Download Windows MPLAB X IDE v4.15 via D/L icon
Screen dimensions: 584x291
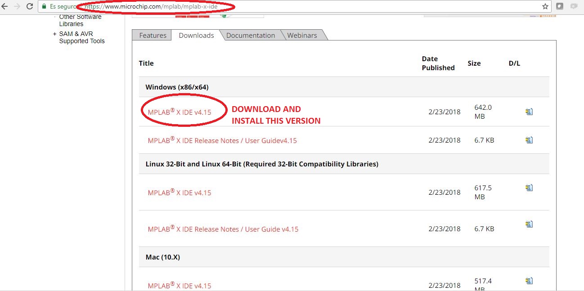click(x=529, y=112)
